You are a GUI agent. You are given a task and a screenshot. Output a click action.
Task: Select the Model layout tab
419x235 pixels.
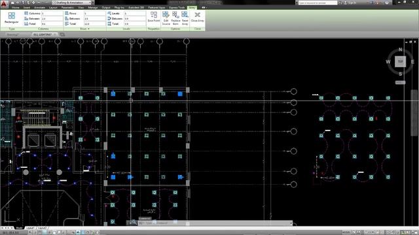click(19, 228)
